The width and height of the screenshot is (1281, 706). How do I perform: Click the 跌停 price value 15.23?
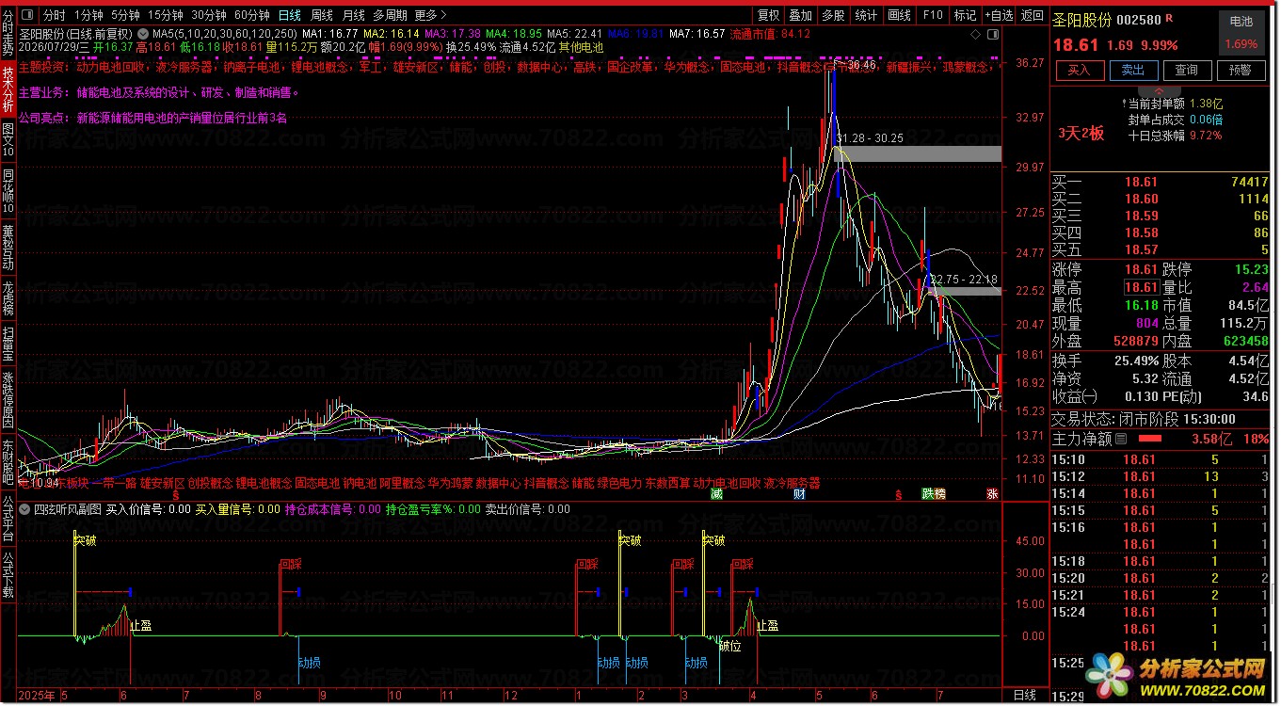coord(1251,270)
